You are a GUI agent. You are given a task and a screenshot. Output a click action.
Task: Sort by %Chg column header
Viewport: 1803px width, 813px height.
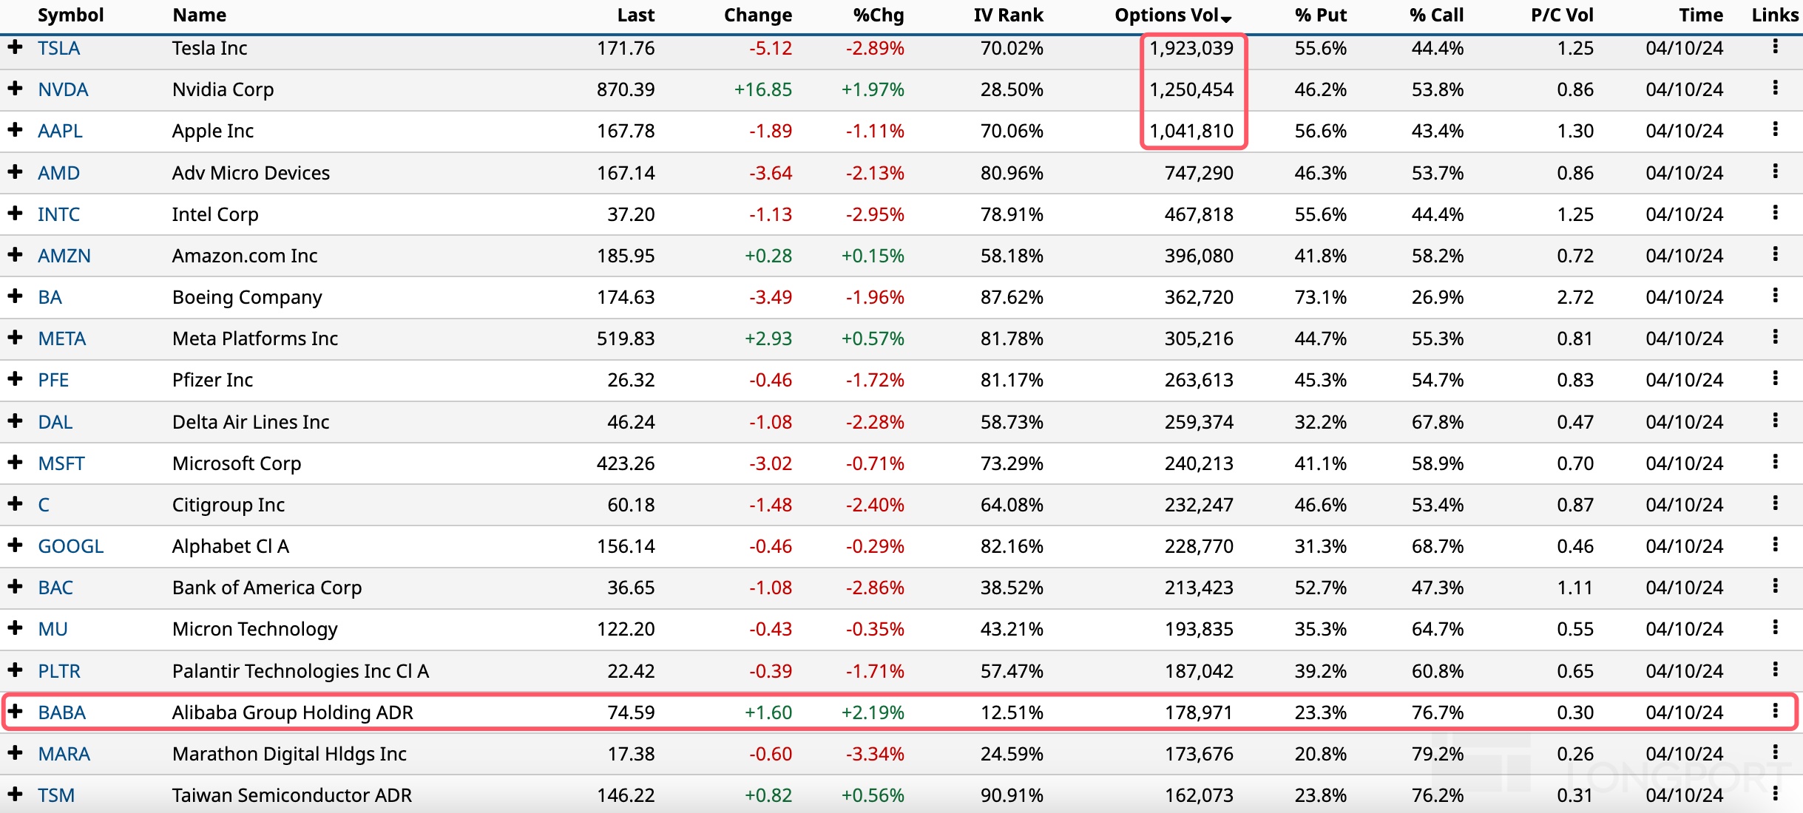(x=879, y=16)
